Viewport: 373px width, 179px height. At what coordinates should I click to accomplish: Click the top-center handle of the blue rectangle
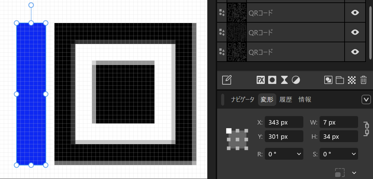tap(31, 23)
